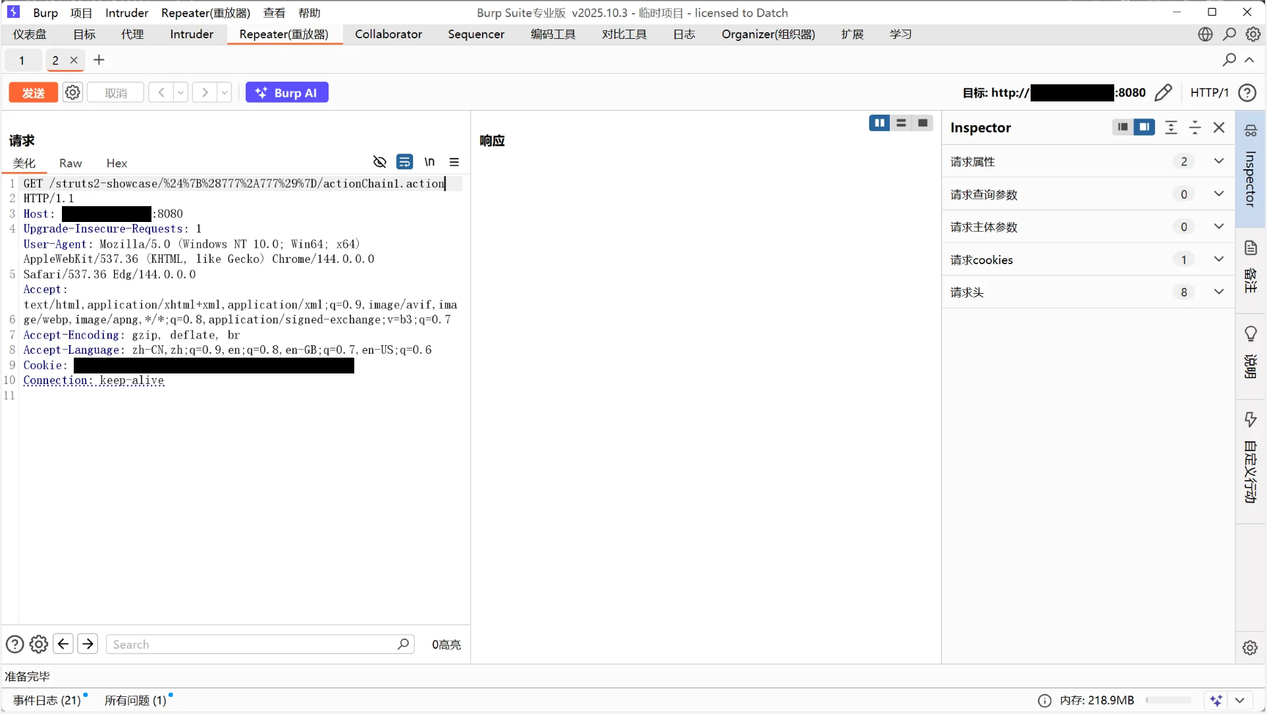Switch to side-by-side request/response layout
1267x714 pixels.
(879, 123)
